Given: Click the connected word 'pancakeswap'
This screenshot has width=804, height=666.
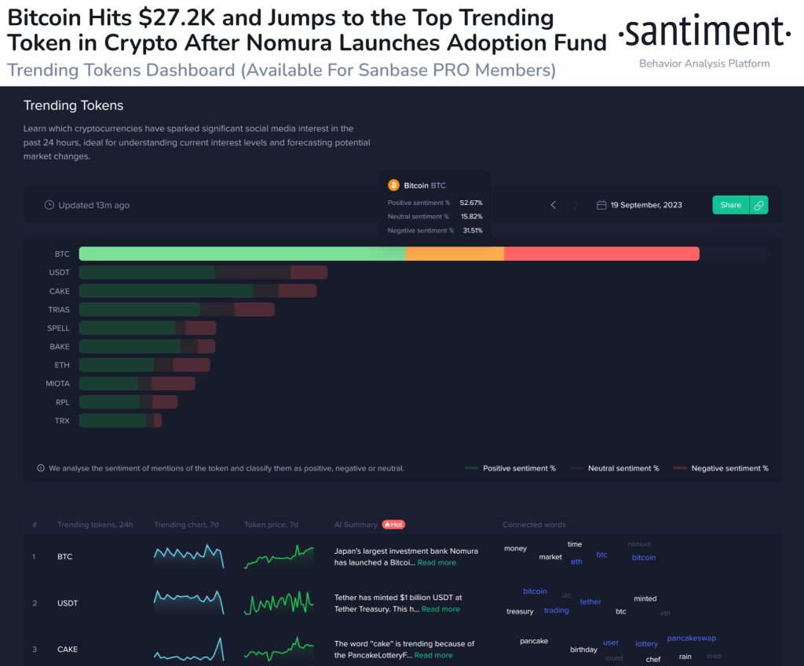Looking at the screenshot, I should pyautogui.click(x=691, y=639).
